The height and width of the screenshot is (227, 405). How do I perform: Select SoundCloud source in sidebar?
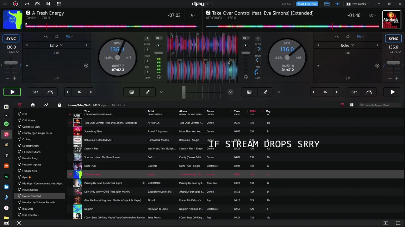pyautogui.click(x=6, y=166)
